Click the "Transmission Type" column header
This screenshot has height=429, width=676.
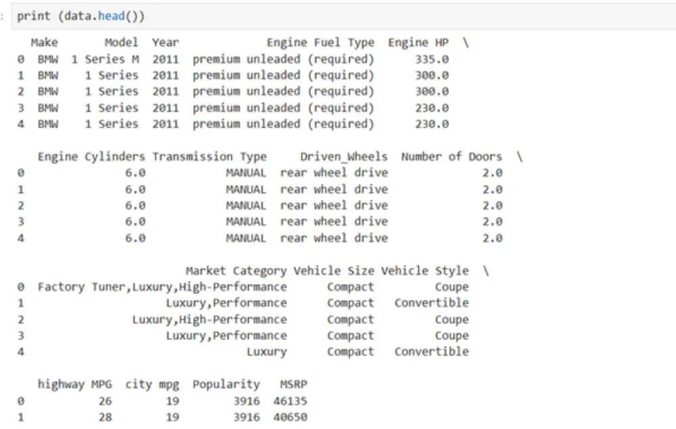click(210, 157)
